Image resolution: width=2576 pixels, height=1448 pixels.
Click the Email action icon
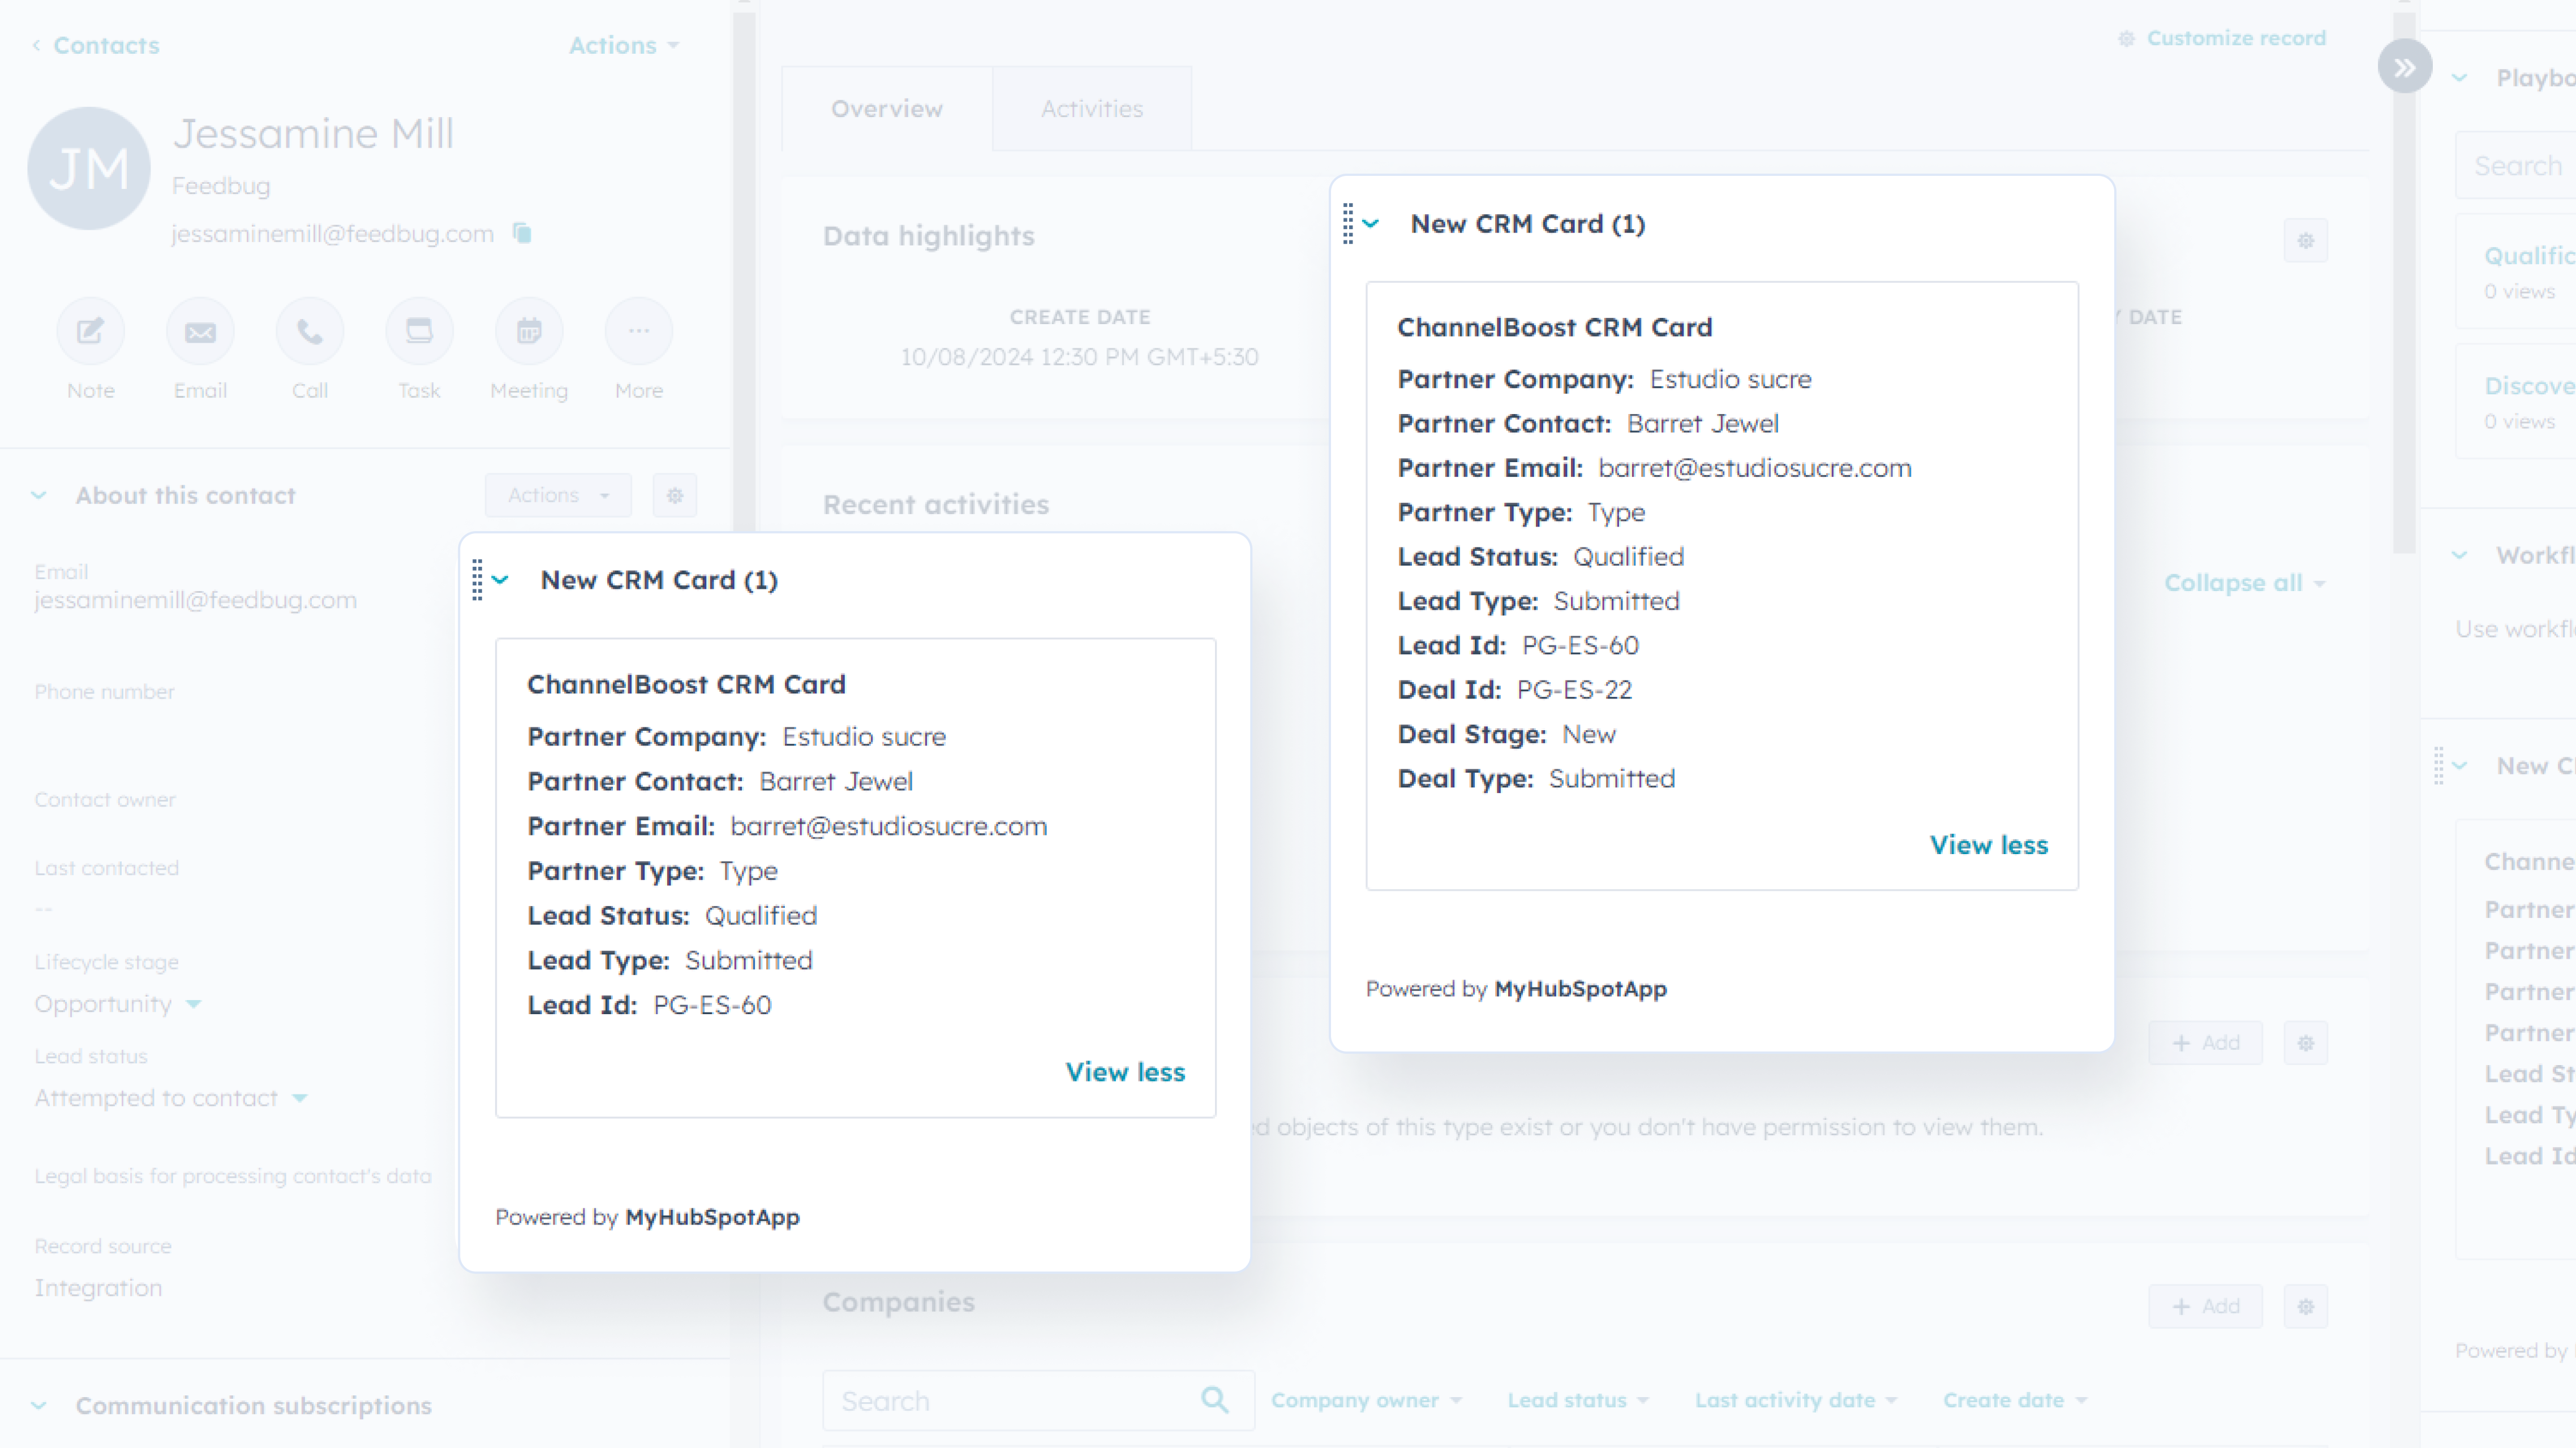click(x=200, y=332)
